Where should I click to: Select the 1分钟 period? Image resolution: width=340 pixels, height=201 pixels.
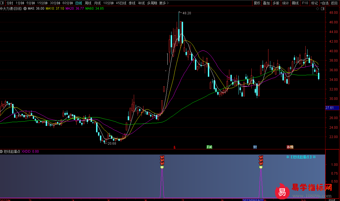click(20, 3)
